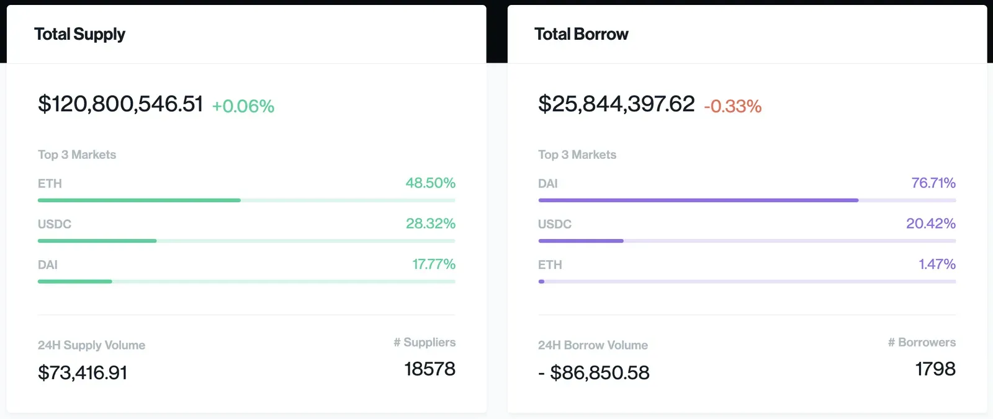Open the ETH supply market row
The height and width of the screenshot is (419, 993).
[x=246, y=189]
